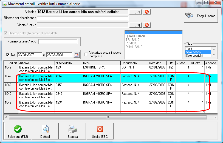
Task: Click the Data doc. column header
Action: (157, 63)
